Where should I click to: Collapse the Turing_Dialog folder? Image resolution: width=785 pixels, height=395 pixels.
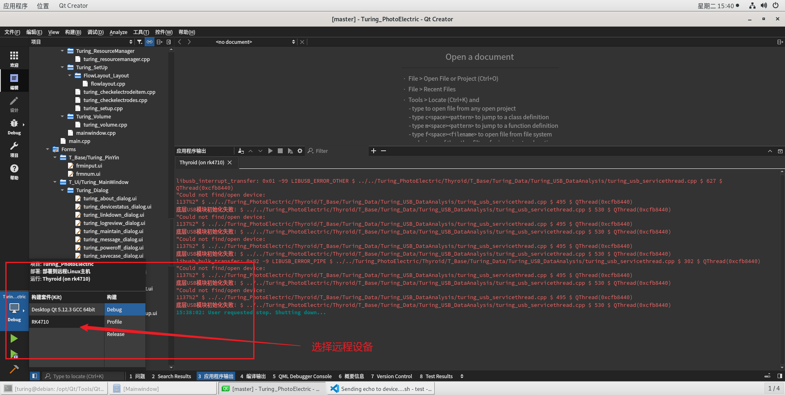pos(62,190)
